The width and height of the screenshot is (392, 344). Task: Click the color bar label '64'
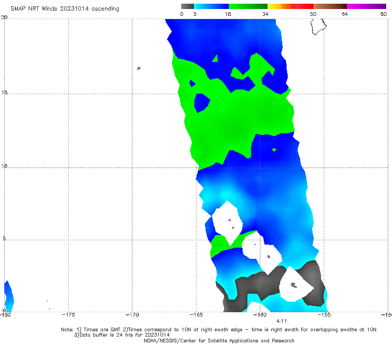[345, 14]
